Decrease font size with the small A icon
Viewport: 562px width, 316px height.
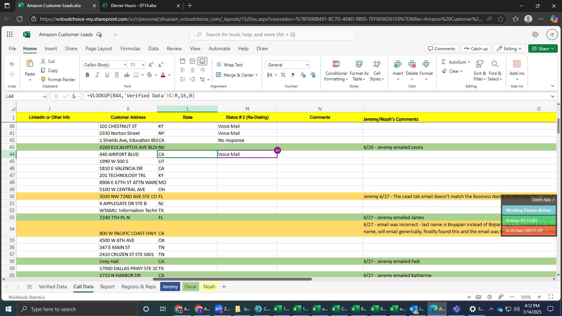(161, 65)
